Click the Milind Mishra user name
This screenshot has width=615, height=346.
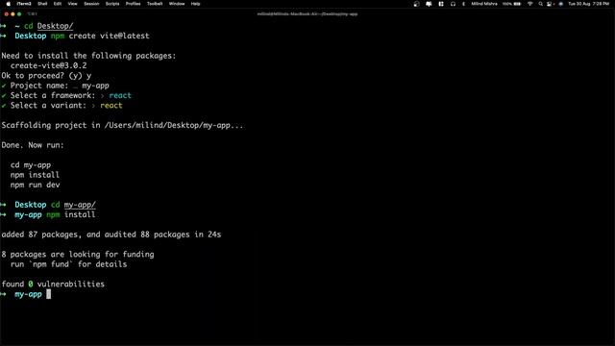[484, 4]
